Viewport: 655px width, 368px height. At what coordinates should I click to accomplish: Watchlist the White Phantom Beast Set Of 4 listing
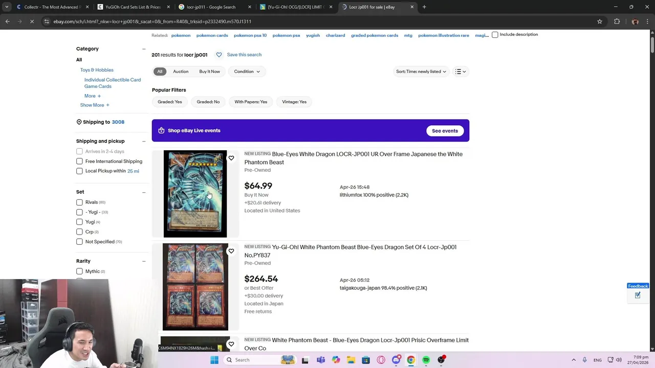tap(231, 251)
